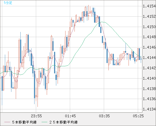Click the 01:45 time axis label
This screenshot has width=156, height=126.
click(70, 116)
